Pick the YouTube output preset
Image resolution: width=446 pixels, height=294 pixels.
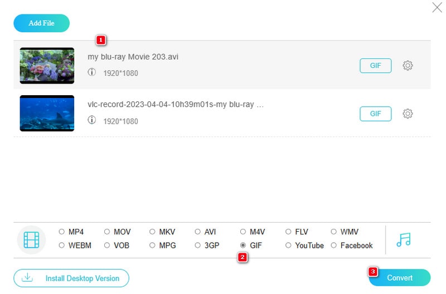289,246
